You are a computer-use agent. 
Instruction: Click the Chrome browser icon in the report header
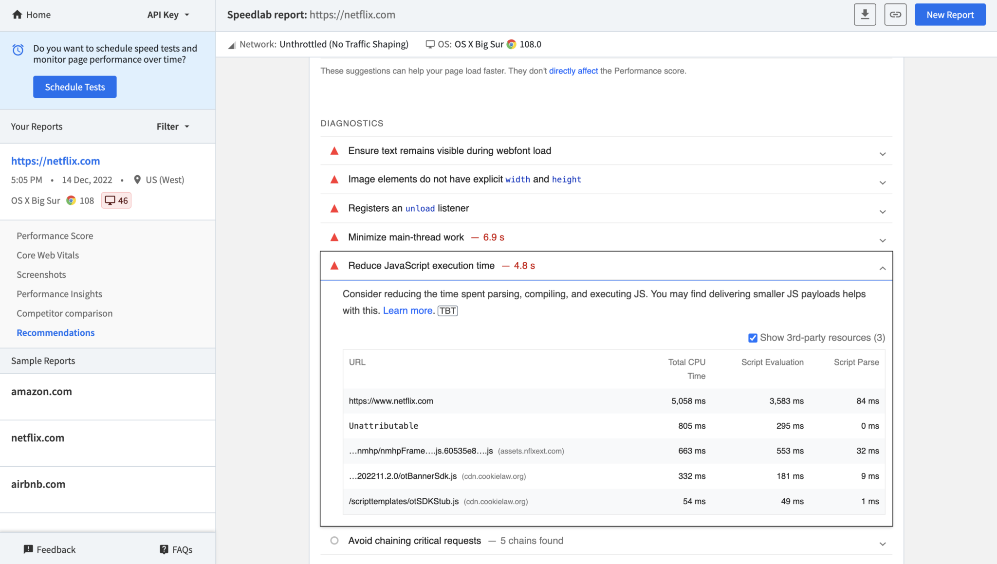pos(510,44)
